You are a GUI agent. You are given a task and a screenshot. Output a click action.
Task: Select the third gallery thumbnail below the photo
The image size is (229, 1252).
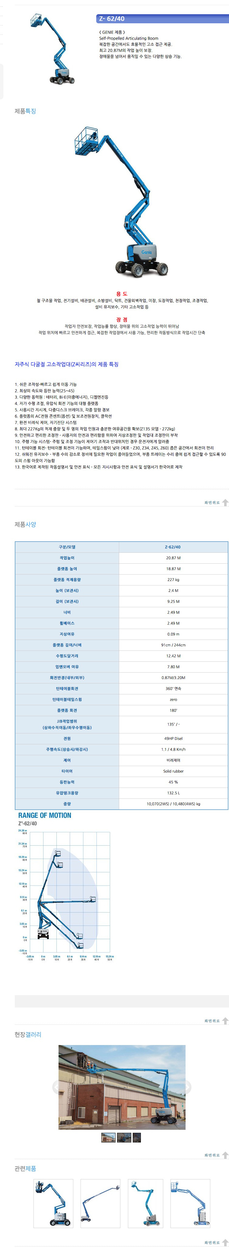tap(137, 1137)
